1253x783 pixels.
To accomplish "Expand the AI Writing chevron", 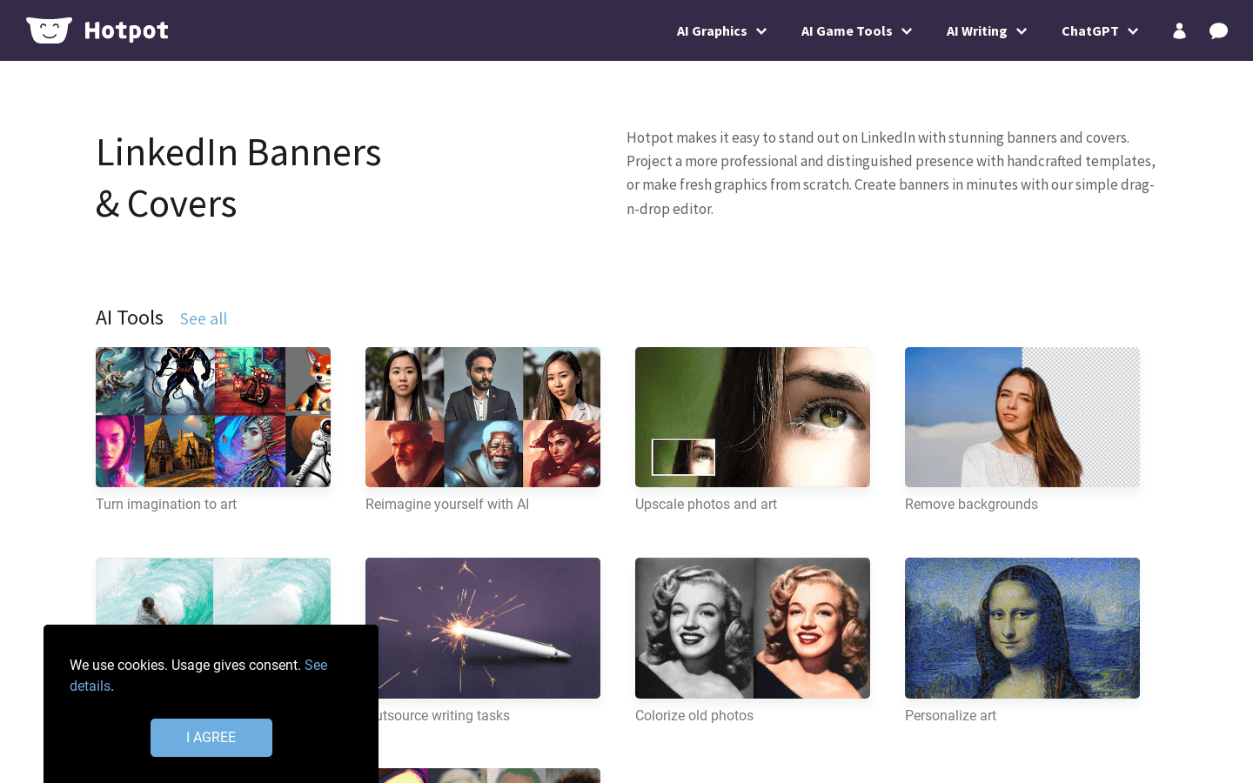I will point(1022,31).
